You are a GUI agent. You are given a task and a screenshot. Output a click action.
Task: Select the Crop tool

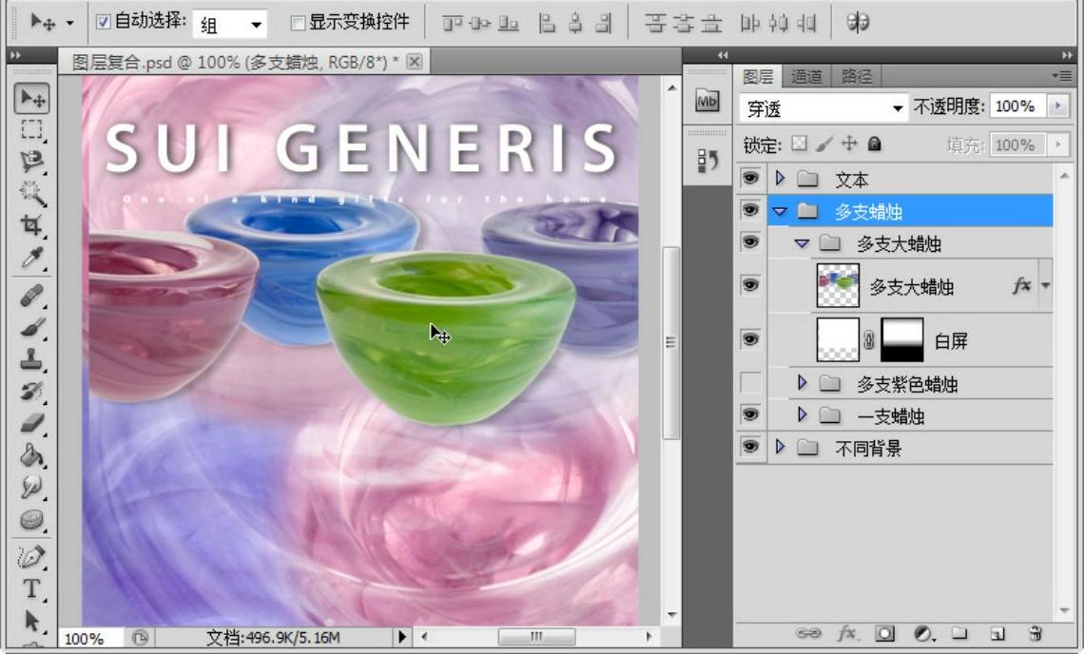pyautogui.click(x=31, y=225)
